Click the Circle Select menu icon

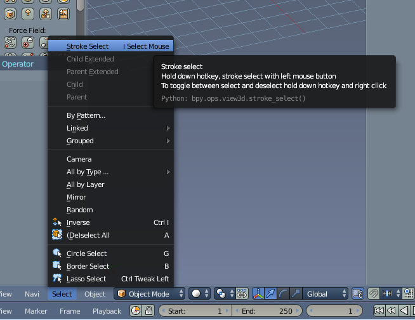(57, 253)
